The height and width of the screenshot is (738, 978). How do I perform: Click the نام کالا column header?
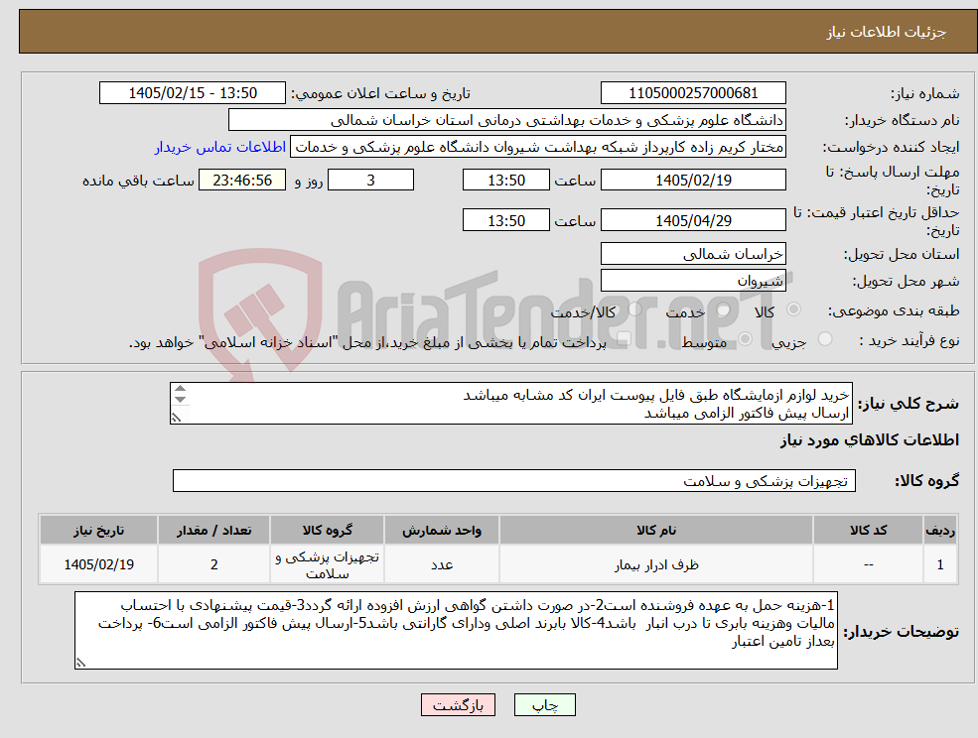point(656,530)
